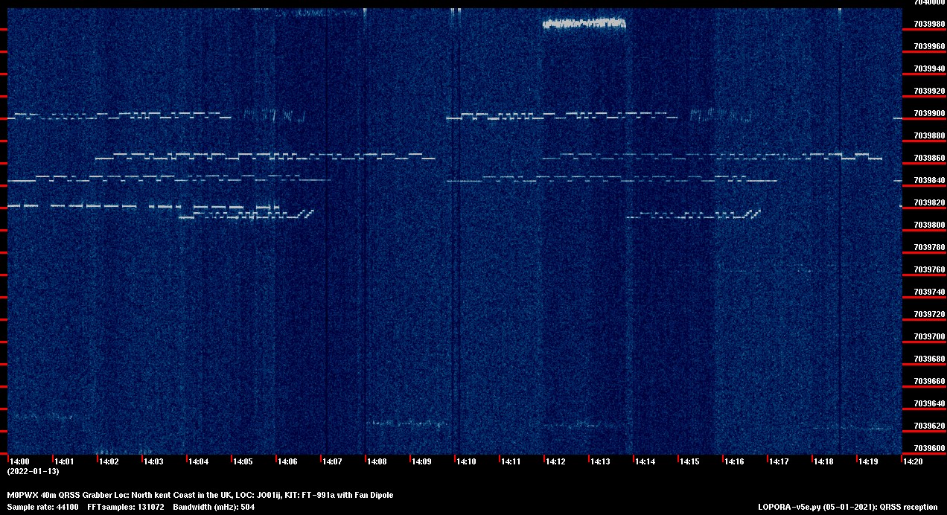Select the 14:14 time label
The height and width of the screenshot is (515, 947).
point(645,462)
